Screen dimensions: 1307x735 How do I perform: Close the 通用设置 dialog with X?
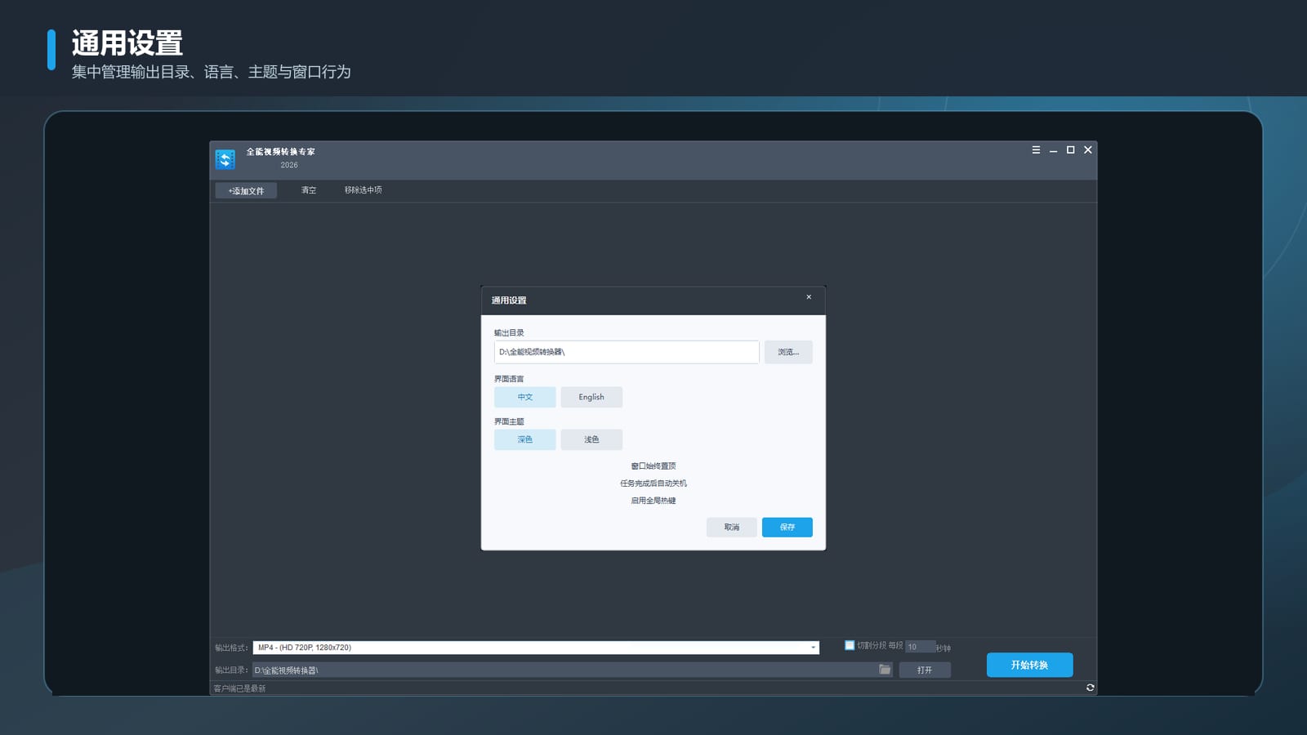(x=809, y=297)
